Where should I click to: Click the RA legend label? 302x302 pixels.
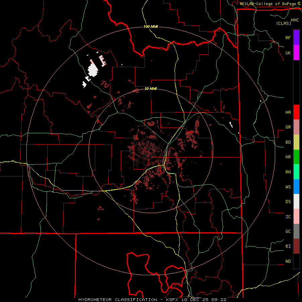[288, 172]
